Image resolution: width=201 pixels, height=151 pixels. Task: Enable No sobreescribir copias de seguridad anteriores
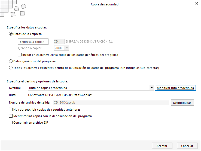pos(11,110)
